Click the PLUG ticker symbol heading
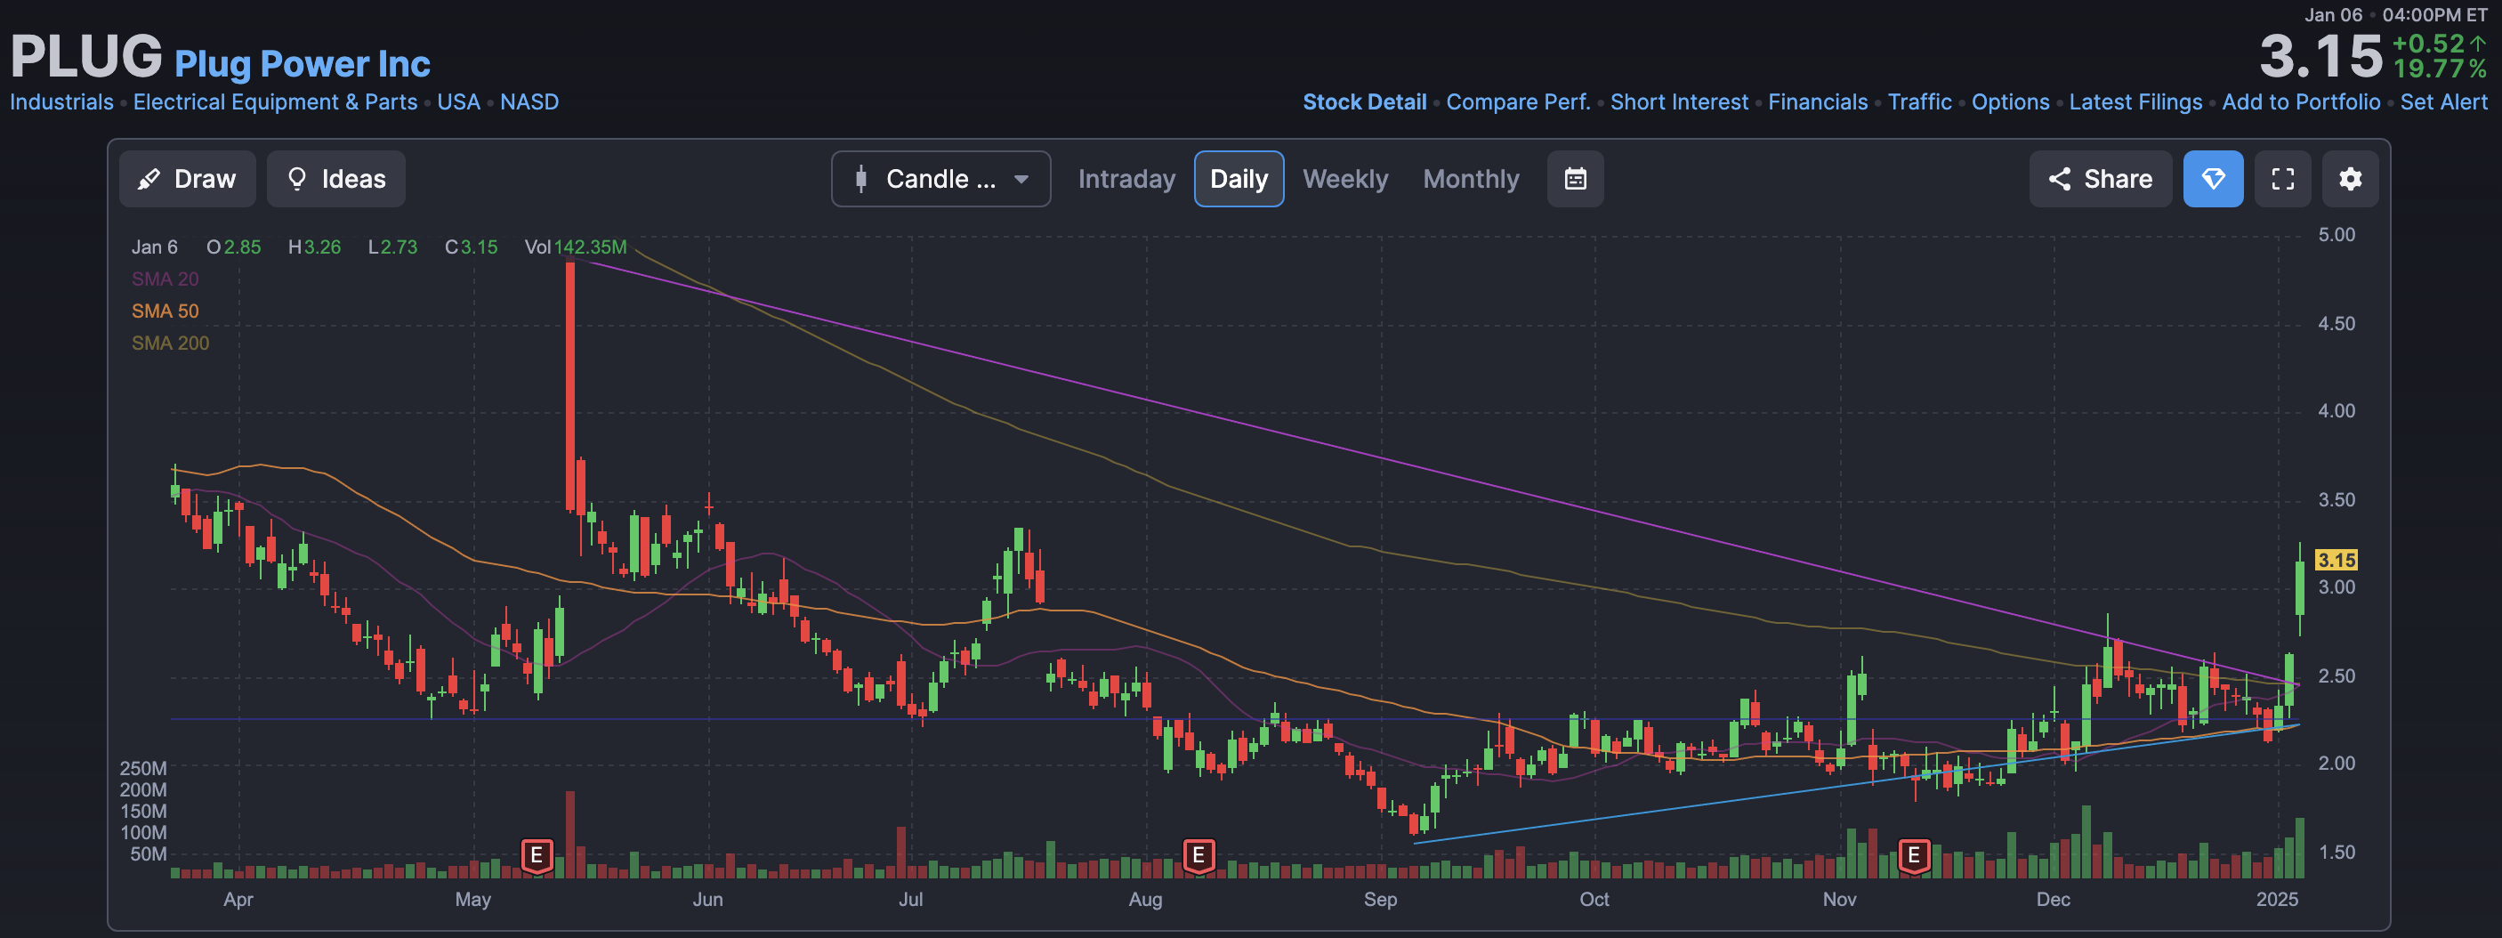 click(x=85, y=56)
